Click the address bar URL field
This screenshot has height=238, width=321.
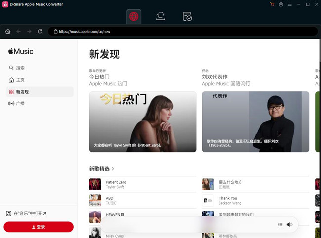point(183,31)
